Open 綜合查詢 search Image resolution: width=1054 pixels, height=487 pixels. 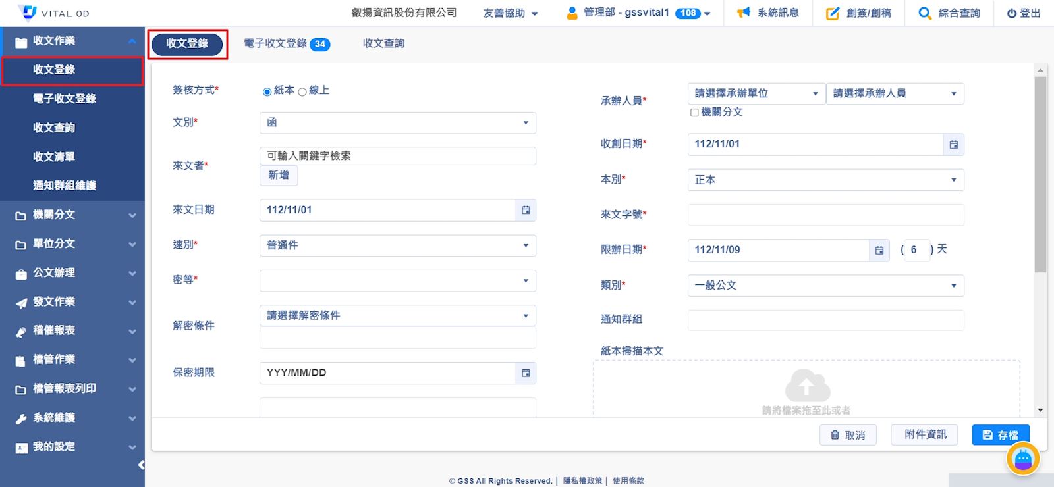949,13
